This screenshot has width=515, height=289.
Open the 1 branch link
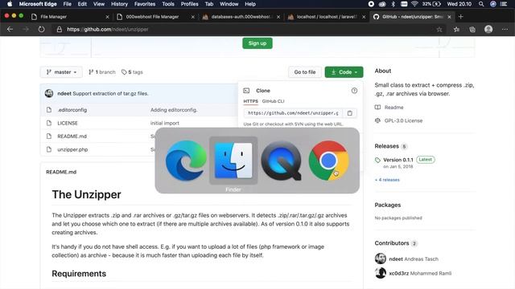pyautogui.click(x=102, y=72)
